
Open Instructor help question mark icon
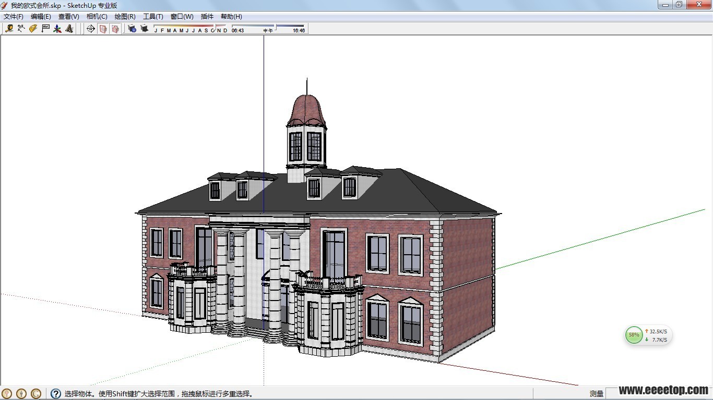56,394
